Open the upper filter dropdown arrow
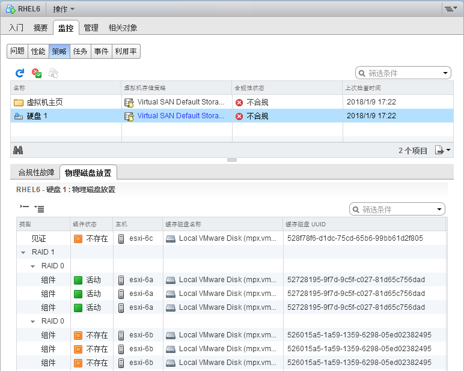464x371 pixels. pyautogui.click(x=445, y=73)
